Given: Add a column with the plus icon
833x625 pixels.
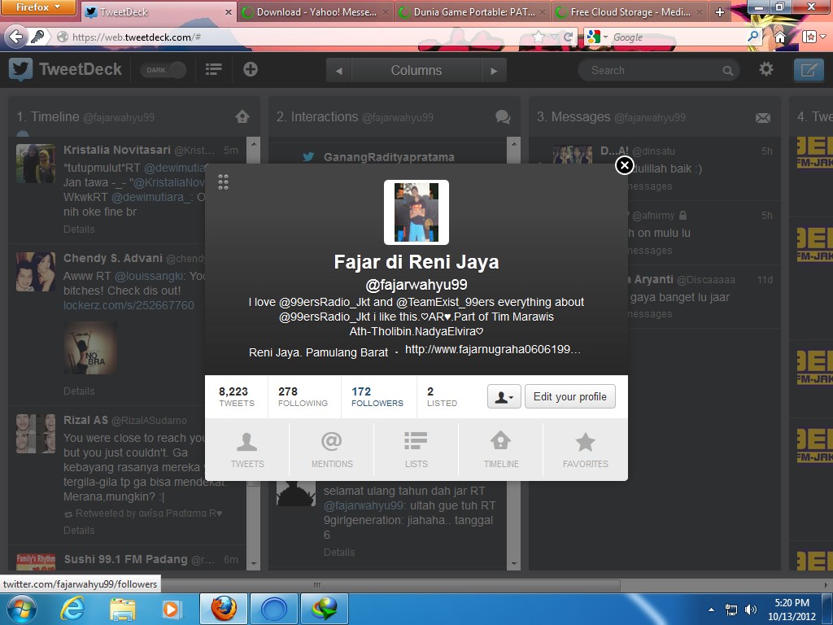Looking at the screenshot, I should 251,69.
